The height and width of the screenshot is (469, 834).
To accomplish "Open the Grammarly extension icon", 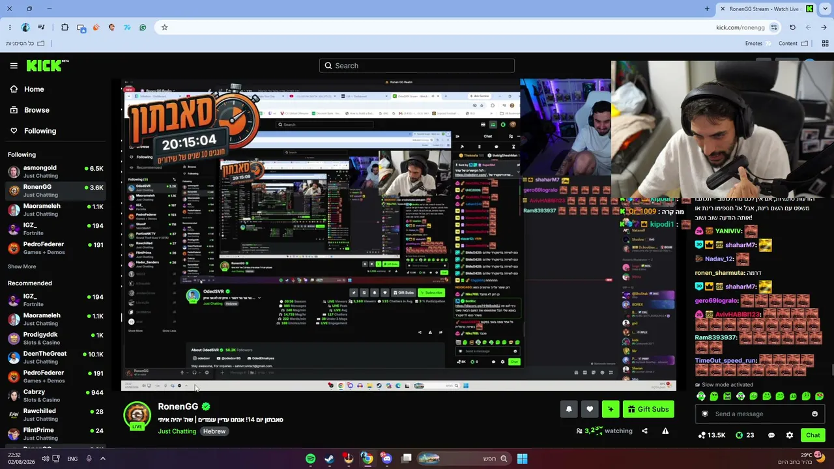I will click(143, 27).
